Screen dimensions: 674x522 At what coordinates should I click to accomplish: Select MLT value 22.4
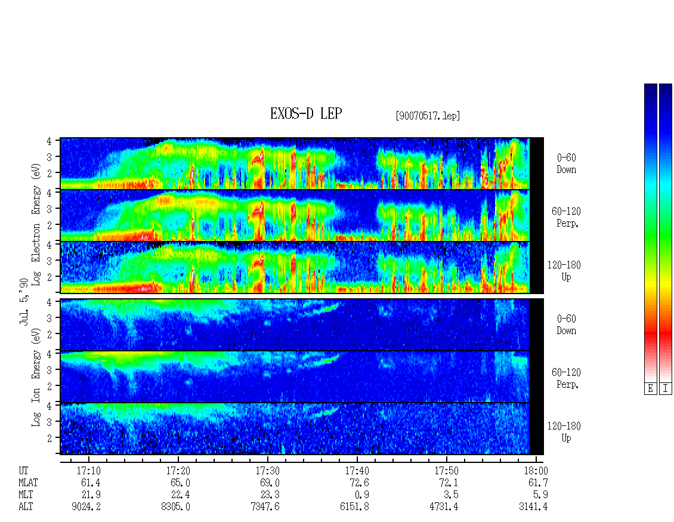pos(180,495)
